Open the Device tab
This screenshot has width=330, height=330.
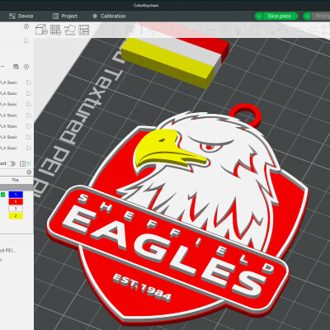pyautogui.click(x=21, y=16)
